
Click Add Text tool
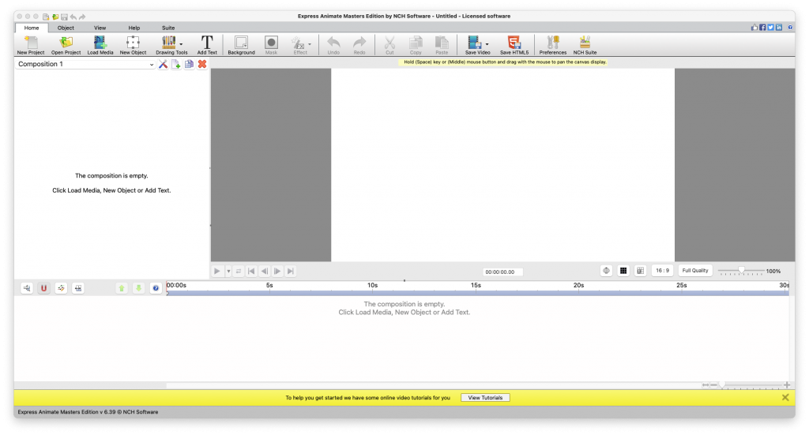pyautogui.click(x=207, y=45)
